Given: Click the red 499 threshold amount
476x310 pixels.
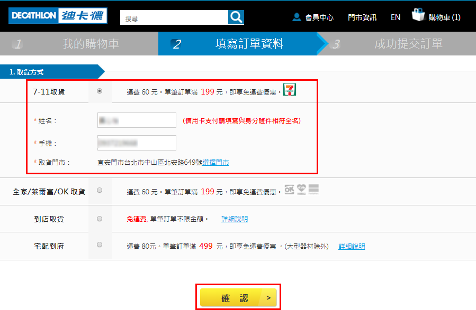Looking at the screenshot, I should coord(206,246).
